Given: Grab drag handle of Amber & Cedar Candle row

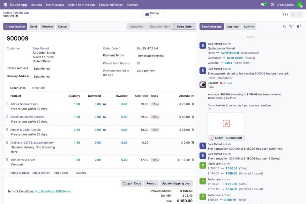Looking at the screenshot, I should pos(7,130).
